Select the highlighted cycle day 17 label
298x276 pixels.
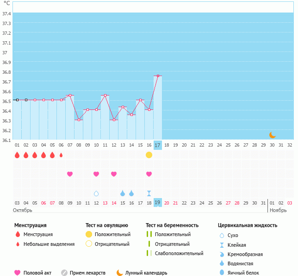coord(157,145)
